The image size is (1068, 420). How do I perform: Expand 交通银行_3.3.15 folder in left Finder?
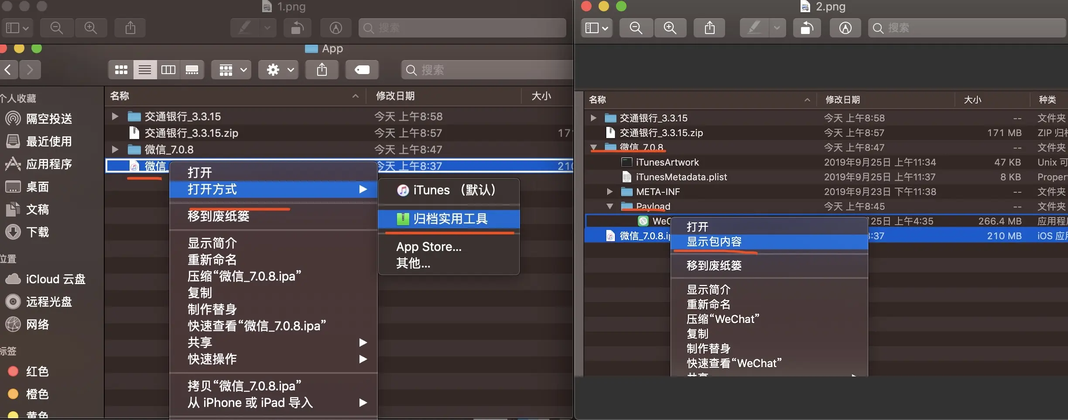(x=115, y=116)
